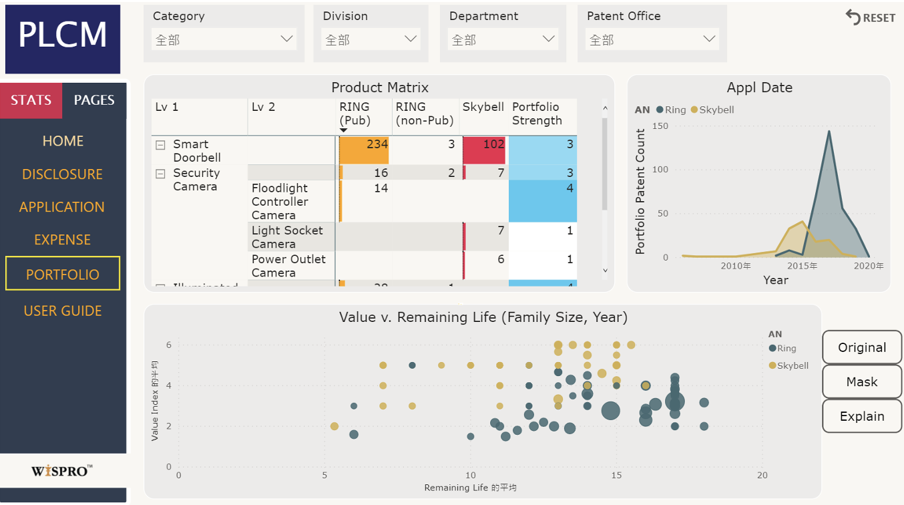Screen dimensions: 904x505
Task: Open the Category dropdown
Action: click(223, 39)
